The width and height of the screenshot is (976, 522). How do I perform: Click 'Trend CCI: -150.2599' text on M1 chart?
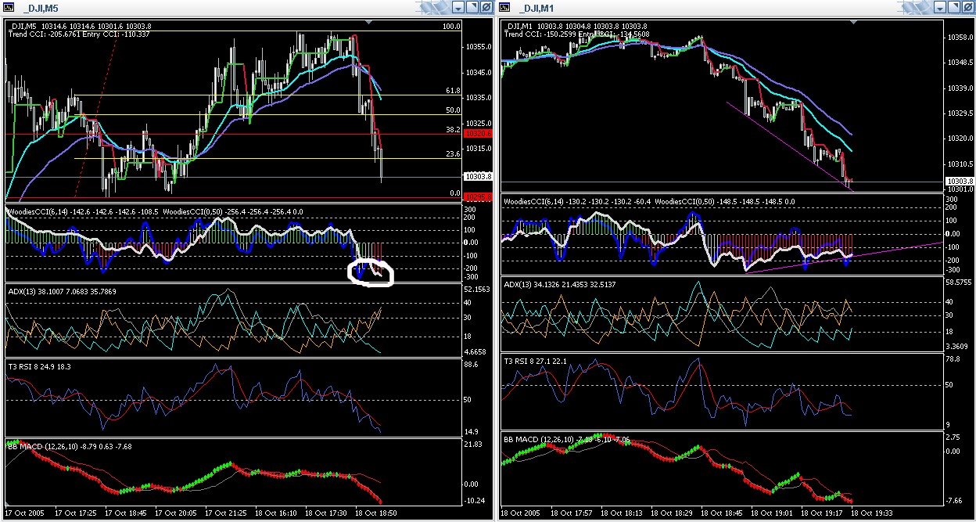(x=539, y=34)
